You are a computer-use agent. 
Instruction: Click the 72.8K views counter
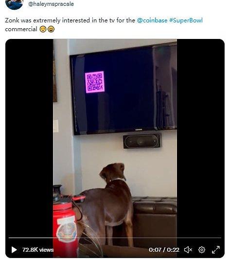point(38,250)
